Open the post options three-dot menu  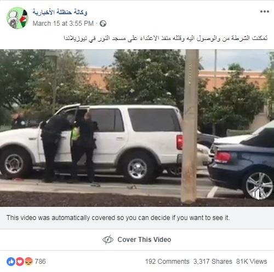coord(265,11)
